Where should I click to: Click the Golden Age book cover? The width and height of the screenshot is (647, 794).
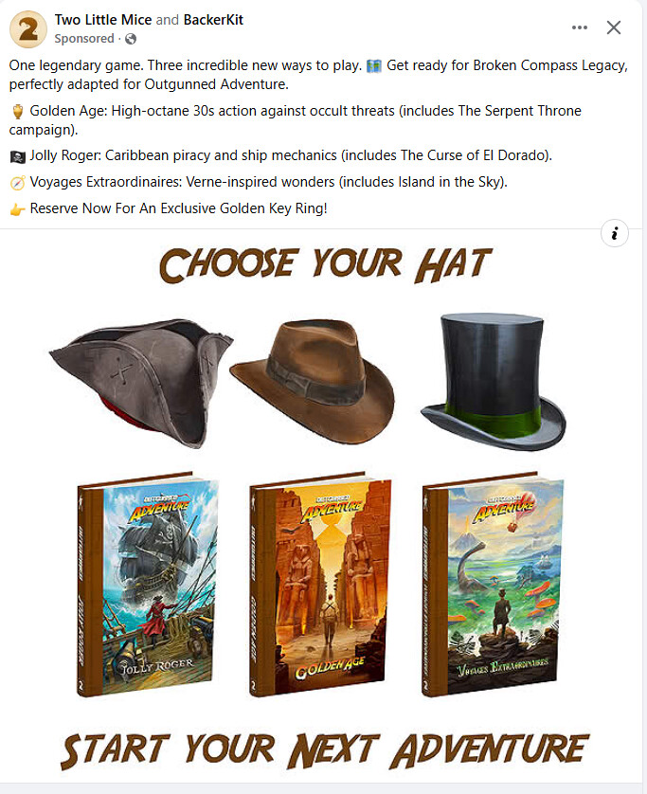tap(320, 585)
